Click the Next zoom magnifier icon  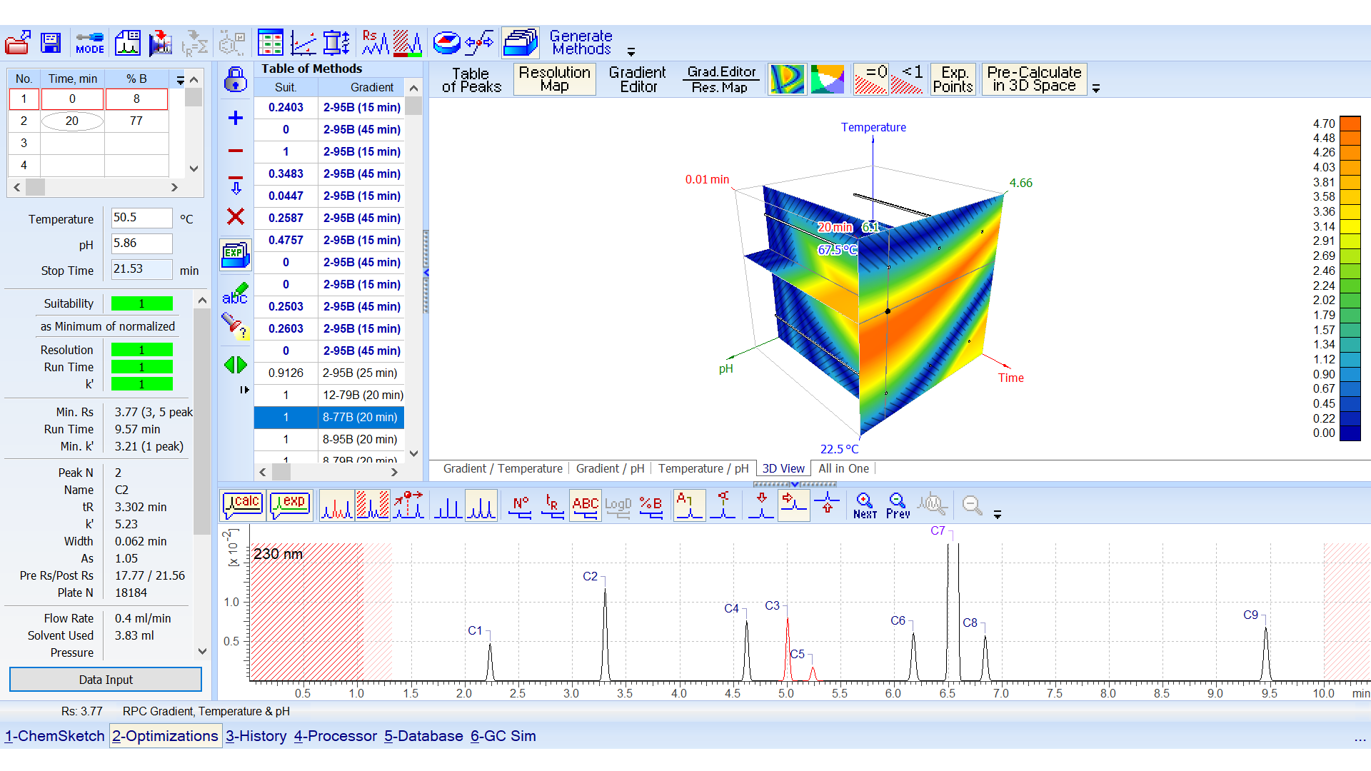click(864, 505)
